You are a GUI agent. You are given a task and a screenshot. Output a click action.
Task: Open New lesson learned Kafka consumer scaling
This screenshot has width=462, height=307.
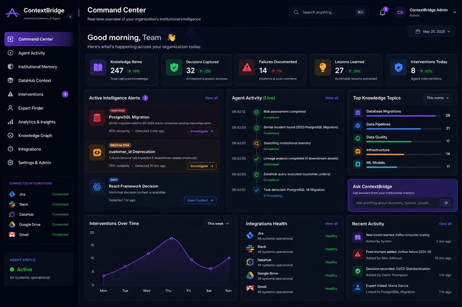pyautogui.click(x=402, y=238)
